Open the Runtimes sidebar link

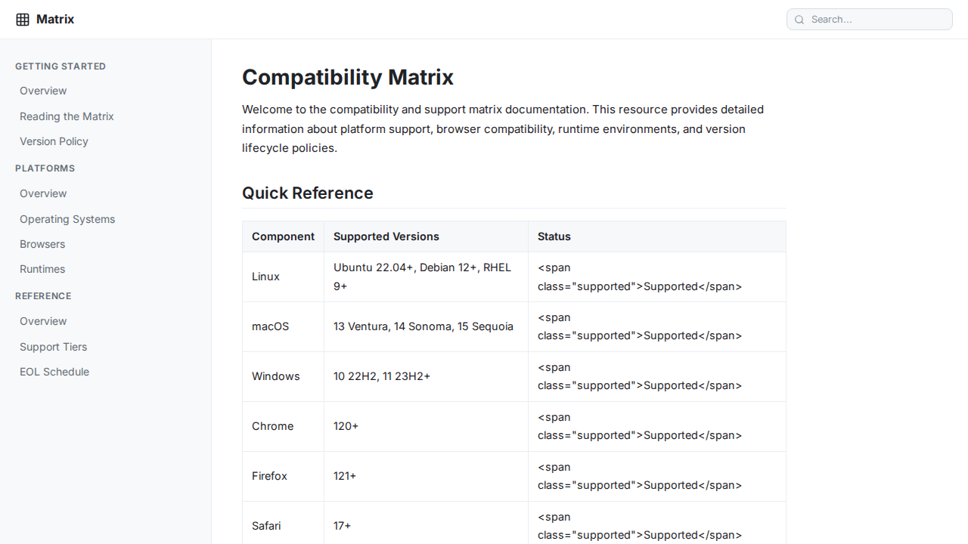[x=42, y=269]
